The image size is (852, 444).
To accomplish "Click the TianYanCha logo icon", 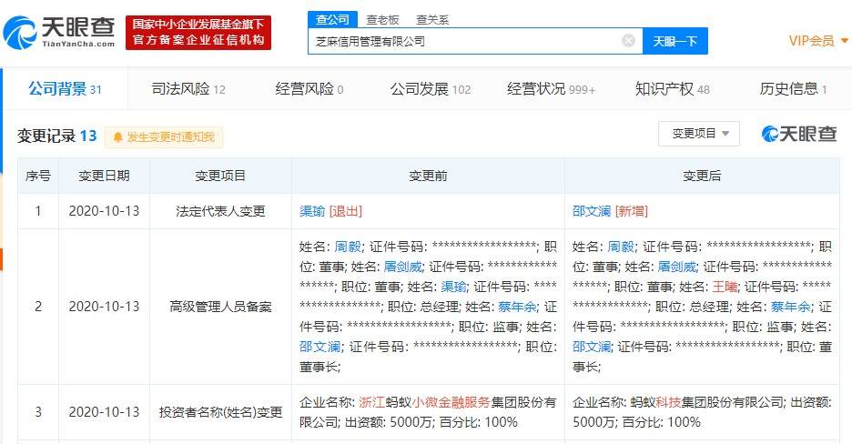I will tap(20, 33).
